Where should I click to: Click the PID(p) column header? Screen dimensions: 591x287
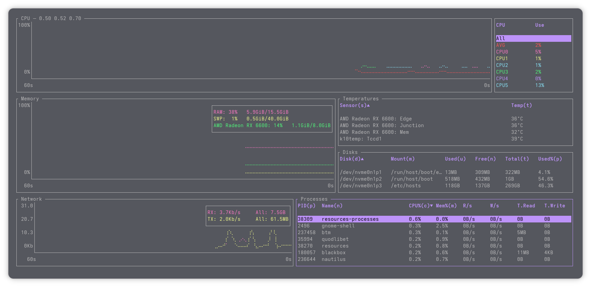coord(306,206)
